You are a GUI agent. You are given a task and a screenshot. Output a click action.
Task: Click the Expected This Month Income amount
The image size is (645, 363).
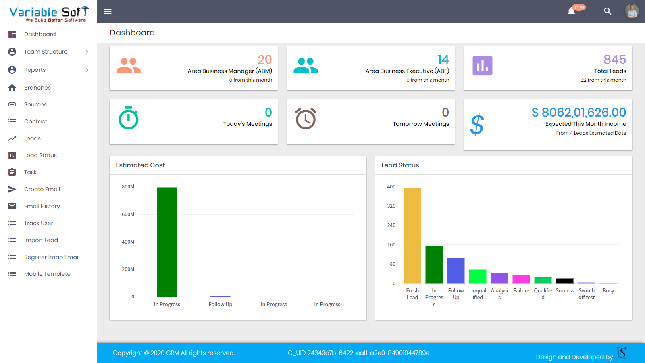pyautogui.click(x=578, y=112)
